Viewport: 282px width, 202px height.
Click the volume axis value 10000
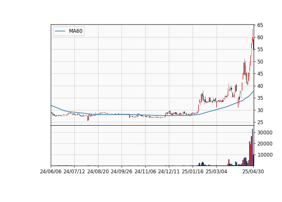[265, 155]
